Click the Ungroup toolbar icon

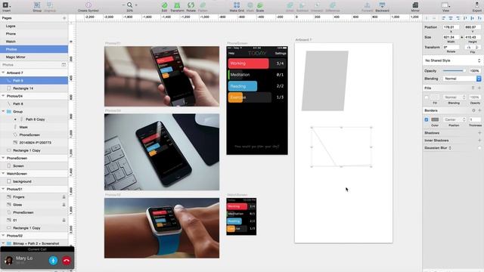click(x=50, y=5)
